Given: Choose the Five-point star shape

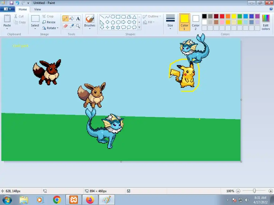Looking at the screenshot, I should click(x=113, y=27).
